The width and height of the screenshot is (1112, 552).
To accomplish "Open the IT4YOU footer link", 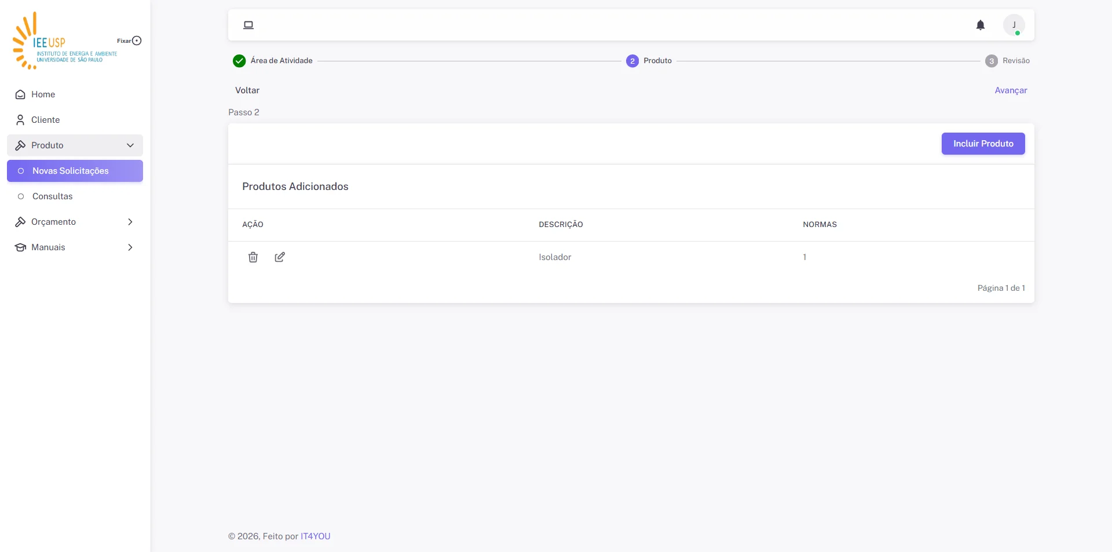I will [315, 536].
